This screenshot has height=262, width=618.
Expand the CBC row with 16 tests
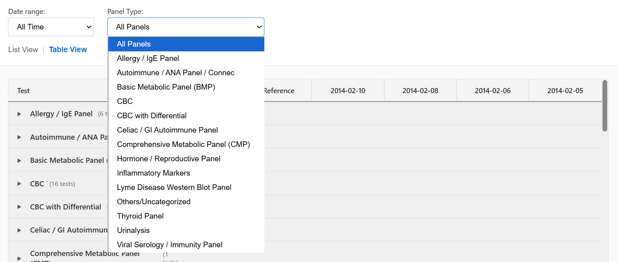(19, 184)
